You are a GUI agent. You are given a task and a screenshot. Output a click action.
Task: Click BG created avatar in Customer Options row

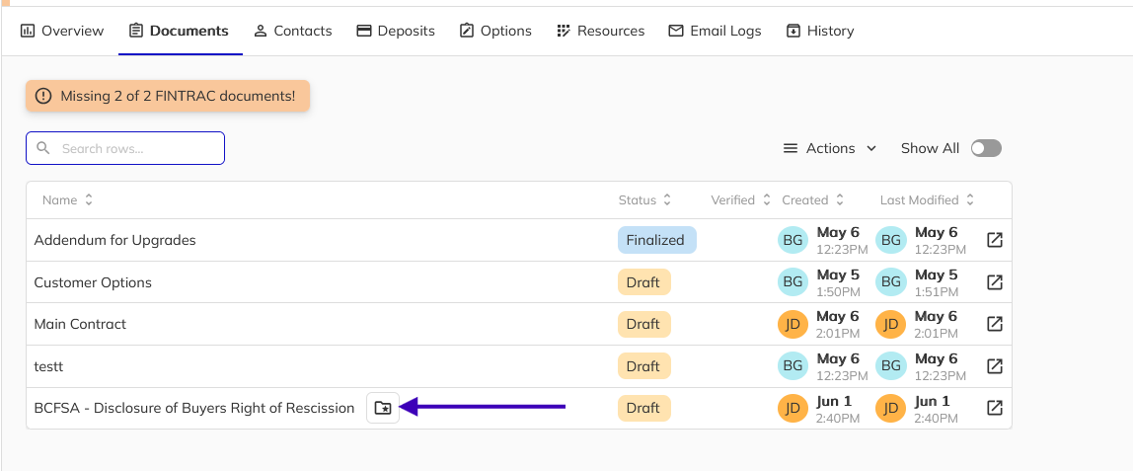(793, 282)
